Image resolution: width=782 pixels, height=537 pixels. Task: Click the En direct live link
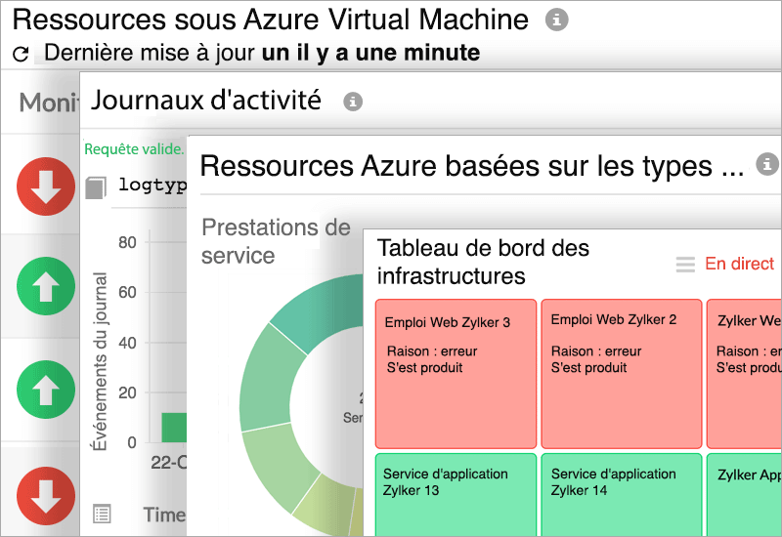(x=739, y=264)
